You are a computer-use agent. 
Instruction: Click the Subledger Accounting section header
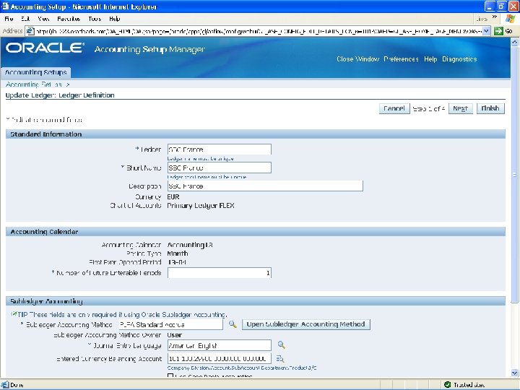(x=256, y=301)
